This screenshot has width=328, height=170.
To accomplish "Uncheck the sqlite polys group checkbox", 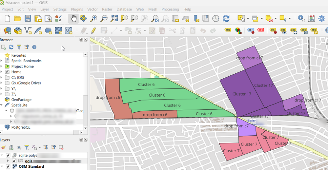I will pyautogui.click(x=8, y=155).
